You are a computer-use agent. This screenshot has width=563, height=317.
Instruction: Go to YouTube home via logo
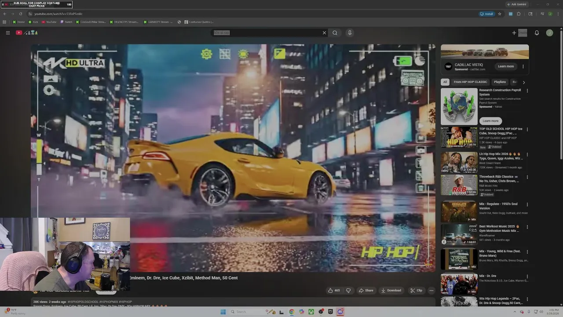27,33
